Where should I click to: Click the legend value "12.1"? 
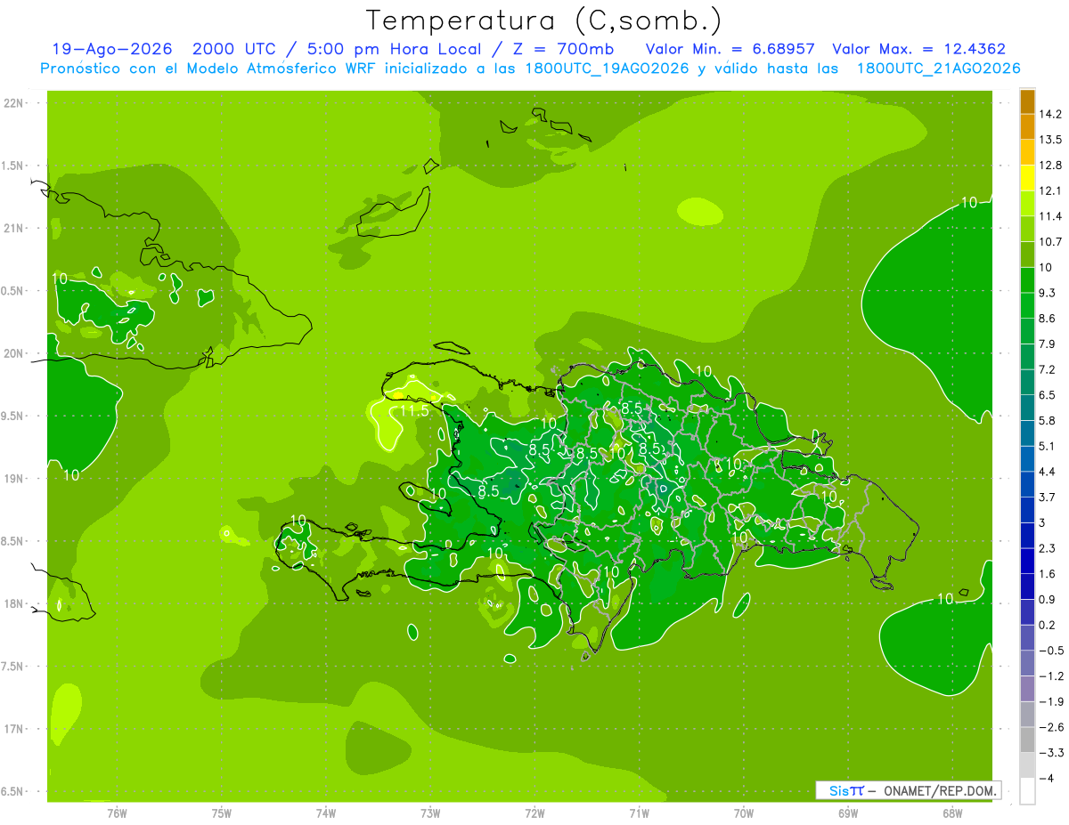[x=1050, y=190]
